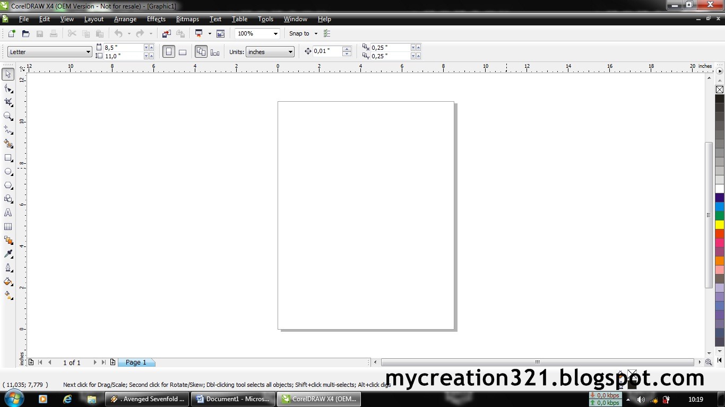Create a new document
Viewport: 725px width, 407px height.
point(12,33)
